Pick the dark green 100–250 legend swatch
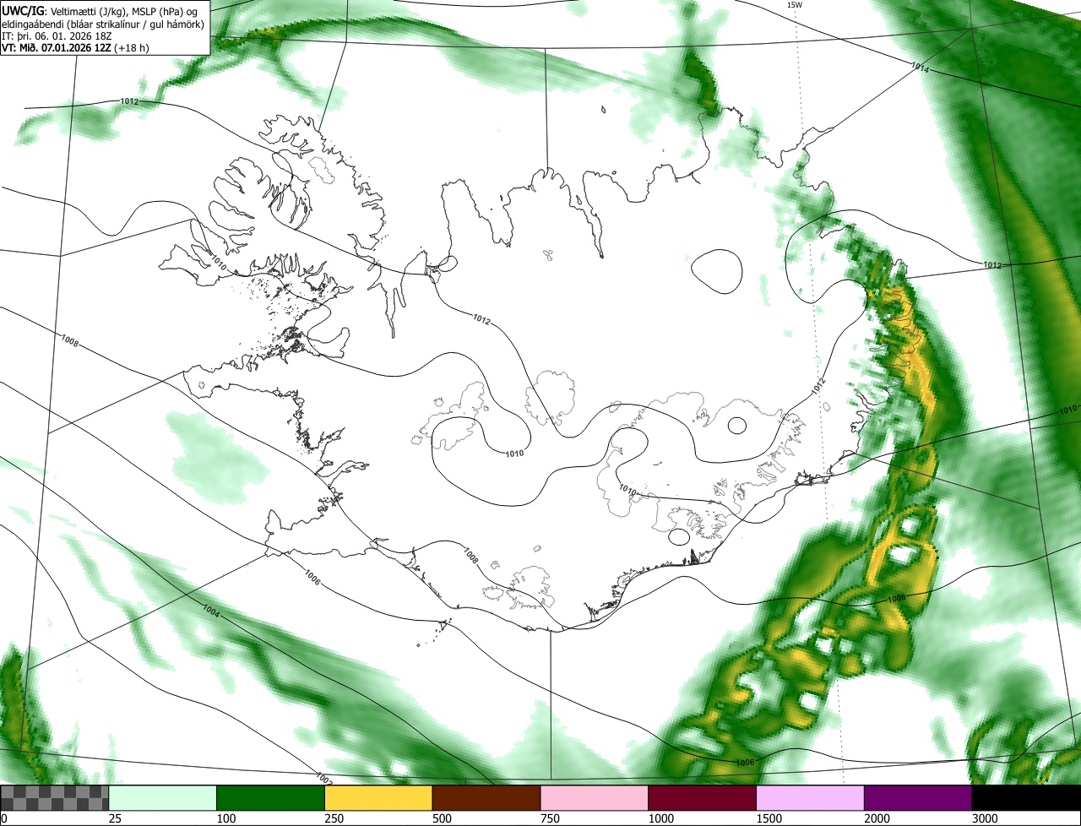1081x826 pixels. coord(271,798)
